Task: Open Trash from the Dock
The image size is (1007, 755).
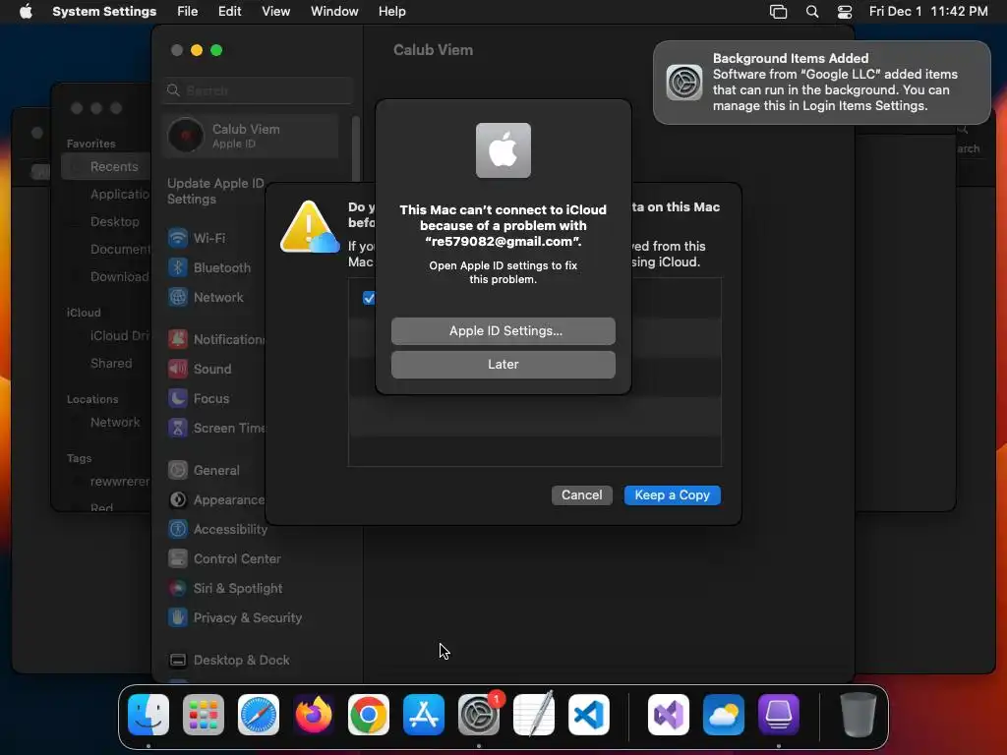Action: click(x=858, y=715)
